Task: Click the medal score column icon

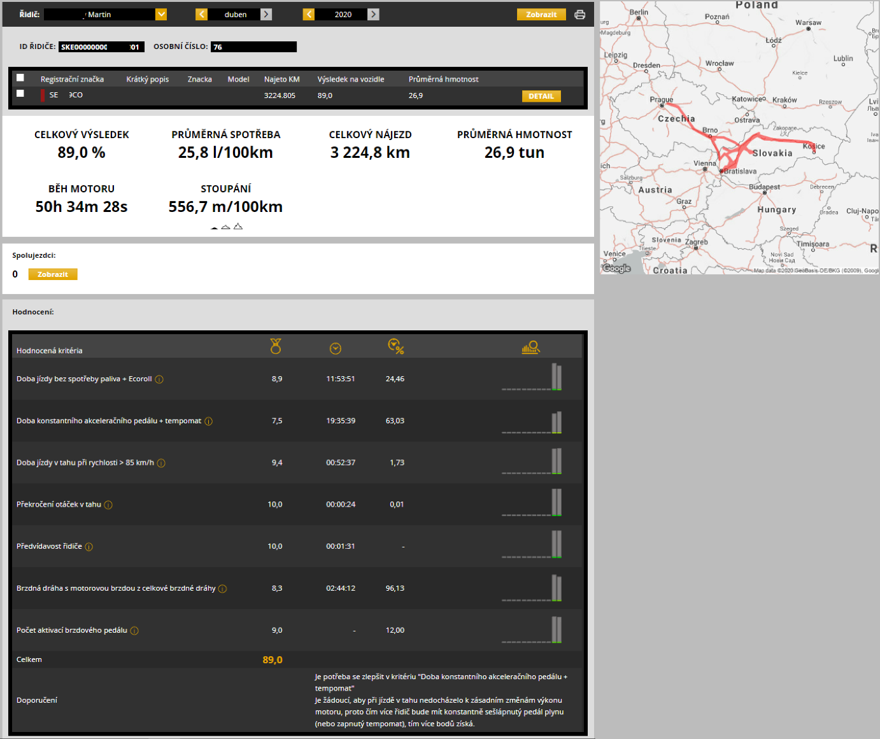Action: 275,346
